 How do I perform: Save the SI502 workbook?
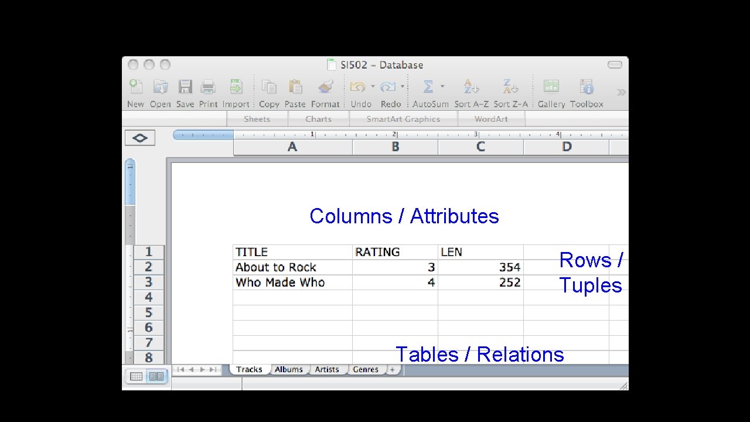coord(185,87)
